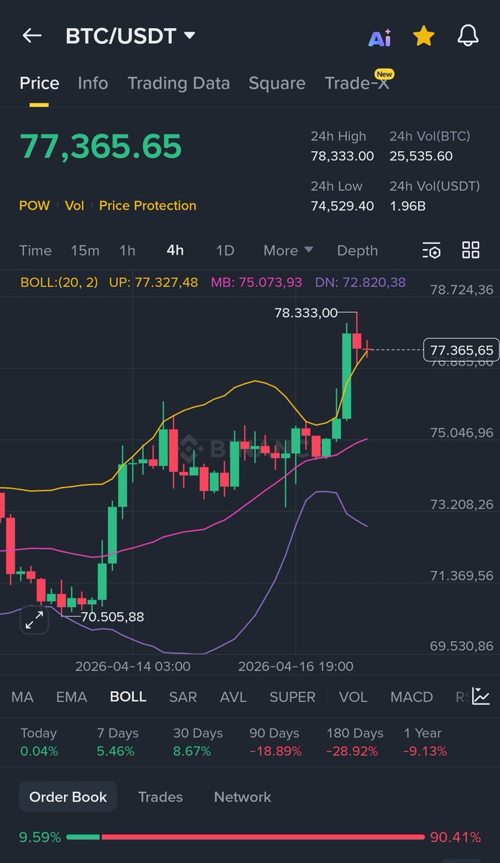
Task: Toggle the MACD indicator
Action: (412, 697)
